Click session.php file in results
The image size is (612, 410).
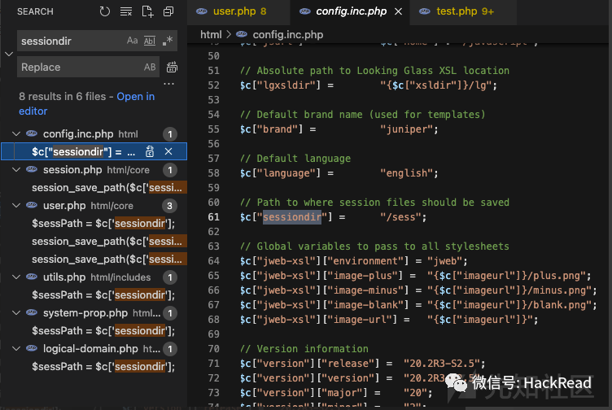[x=72, y=170]
